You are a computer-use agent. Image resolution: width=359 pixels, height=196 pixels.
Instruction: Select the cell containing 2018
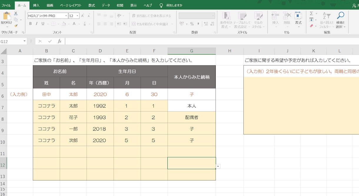coord(100,129)
